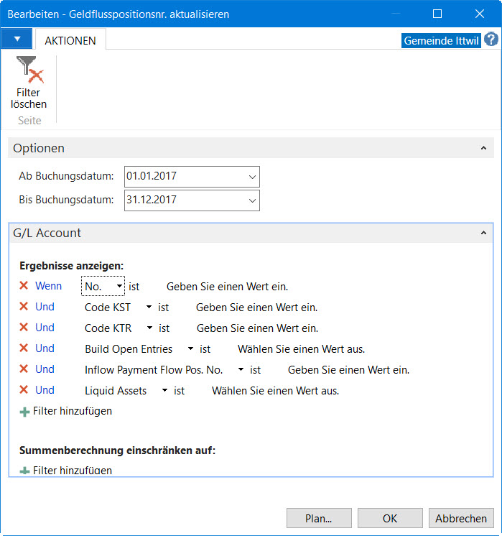Click the Filter löschen funnel icon
This screenshot has width=502, height=536.
pyautogui.click(x=29, y=70)
